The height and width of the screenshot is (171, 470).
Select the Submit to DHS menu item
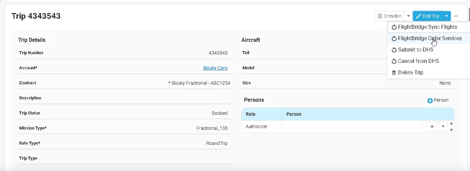click(416, 50)
